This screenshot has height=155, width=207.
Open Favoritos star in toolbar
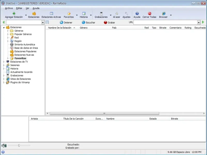pos(69,15)
